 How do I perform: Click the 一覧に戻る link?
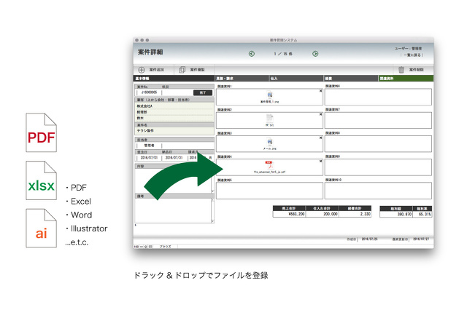click(x=412, y=55)
